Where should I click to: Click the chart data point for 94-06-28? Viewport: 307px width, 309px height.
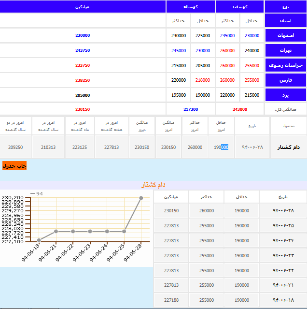click(141, 198)
